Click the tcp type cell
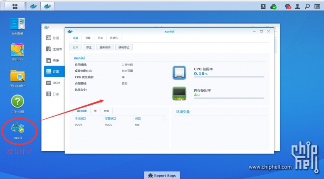This screenshot has height=179, width=324. pyautogui.click(x=137, y=125)
